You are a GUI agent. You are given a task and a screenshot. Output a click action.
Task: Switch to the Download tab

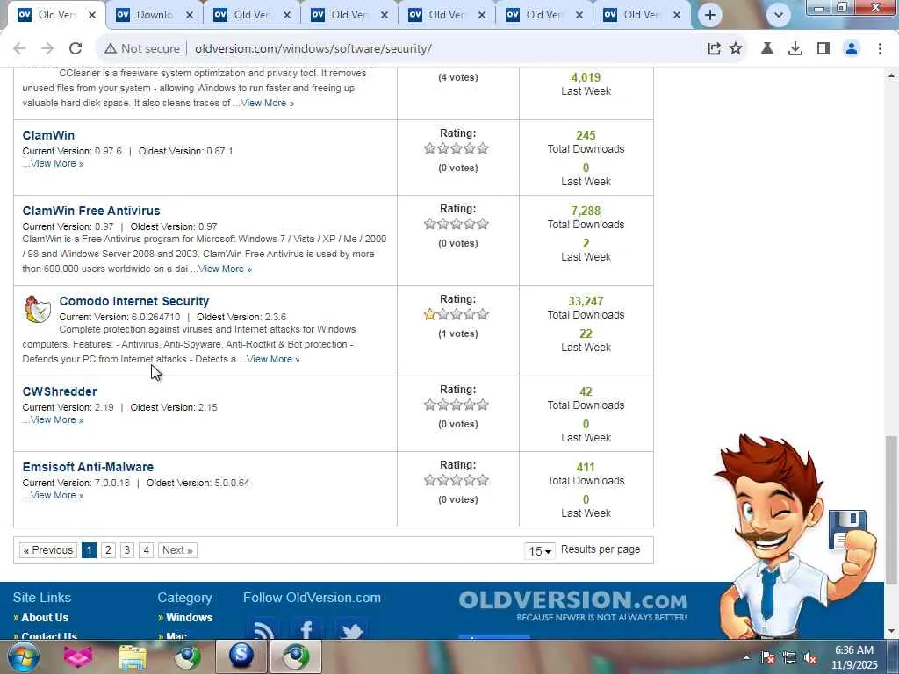coord(155,15)
